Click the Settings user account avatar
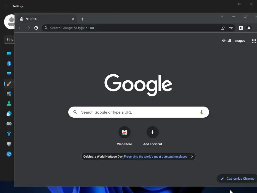 (x=9, y=22)
